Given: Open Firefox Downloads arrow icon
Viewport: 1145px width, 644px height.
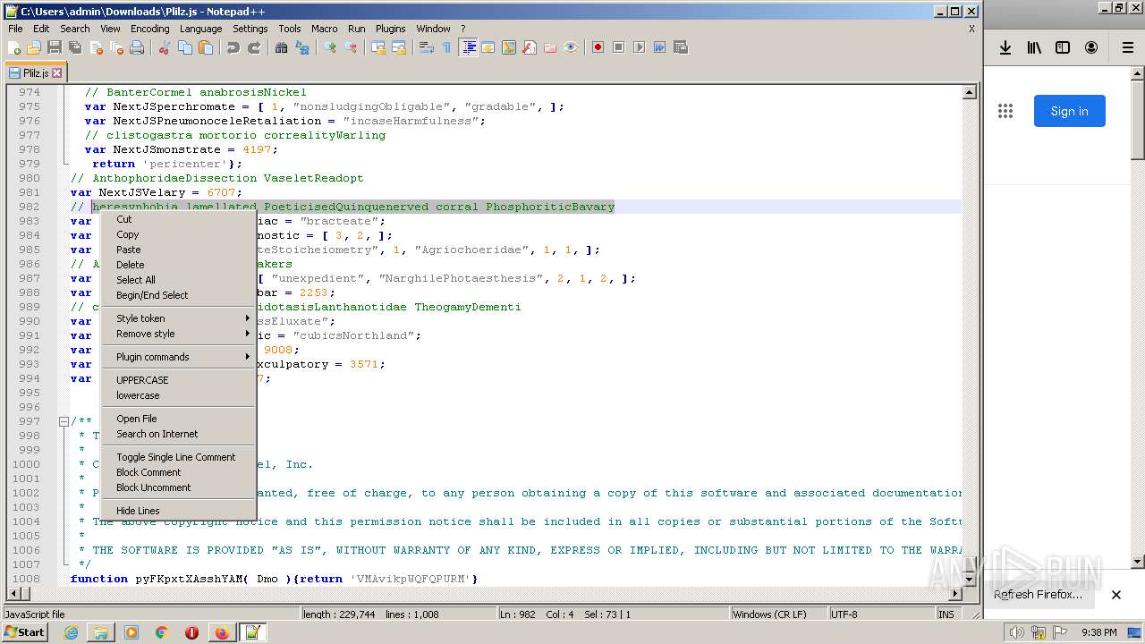Looking at the screenshot, I should click(1005, 48).
